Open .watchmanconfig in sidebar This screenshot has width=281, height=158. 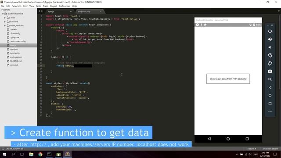(18, 41)
